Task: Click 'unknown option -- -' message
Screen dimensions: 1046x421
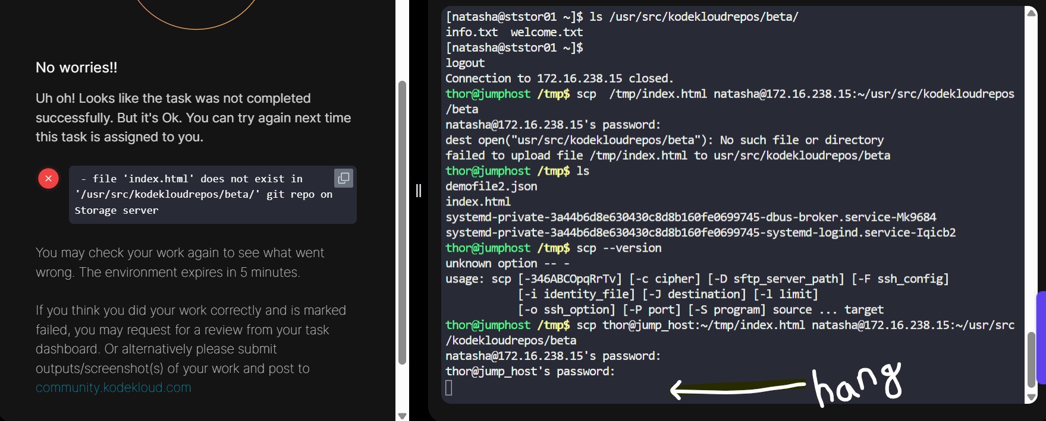Action: pos(507,264)
